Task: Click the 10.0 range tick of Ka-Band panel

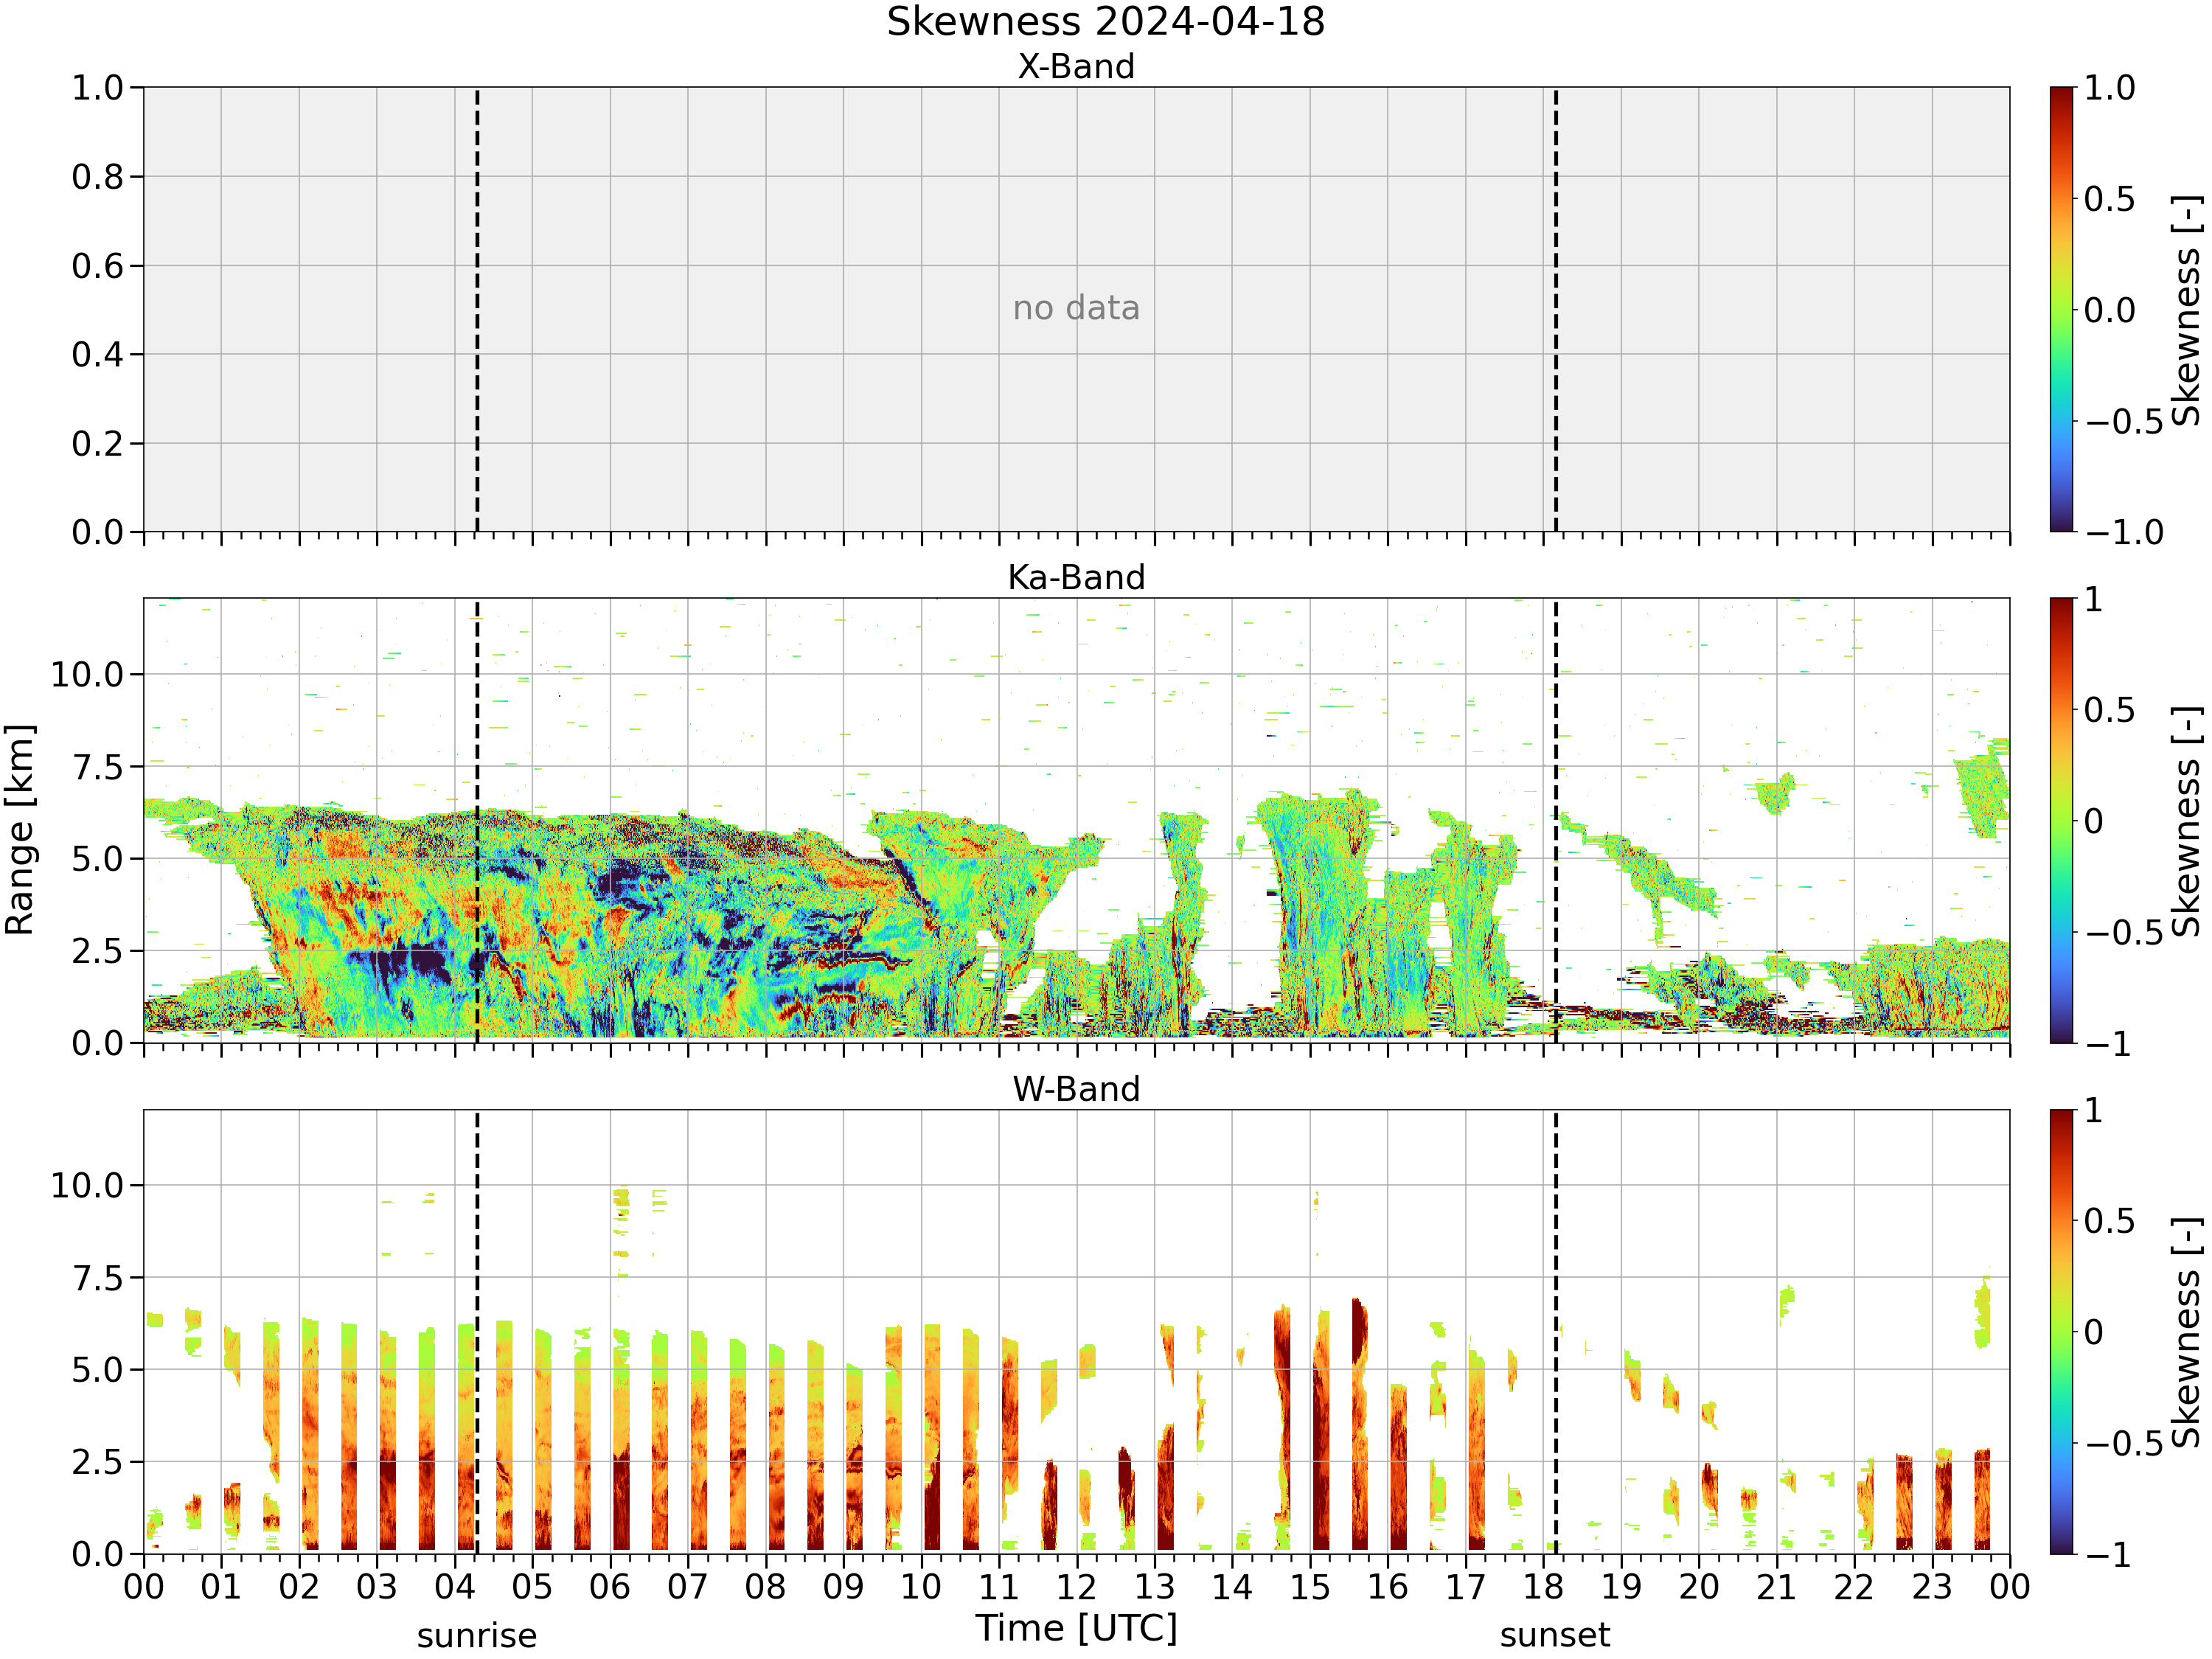Action: (88, 675)
